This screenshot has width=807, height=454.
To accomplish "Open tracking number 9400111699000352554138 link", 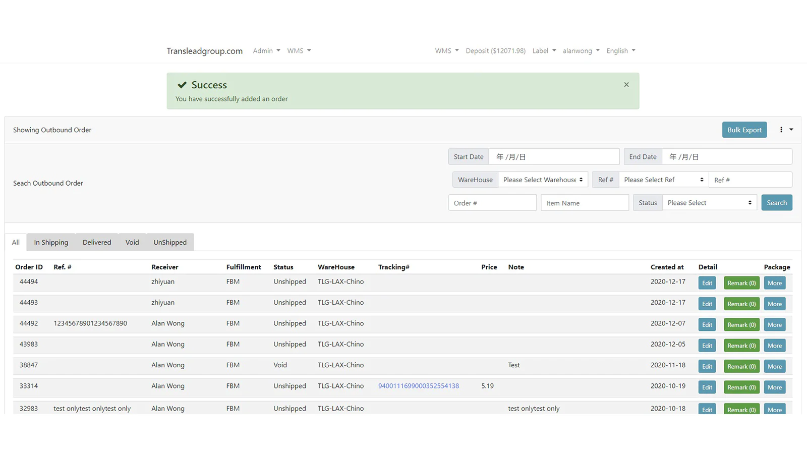I will 418,386.
